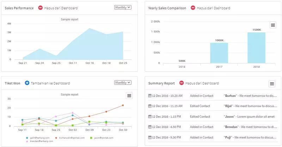282x147 pixels.
Task: Click the red remove icon beside Sales Performance
Action: (40, 8)
